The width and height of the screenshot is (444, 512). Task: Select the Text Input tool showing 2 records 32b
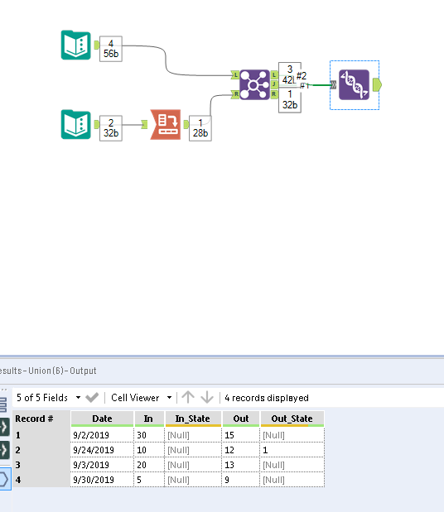pyautogui.click(x=76, y=124)
